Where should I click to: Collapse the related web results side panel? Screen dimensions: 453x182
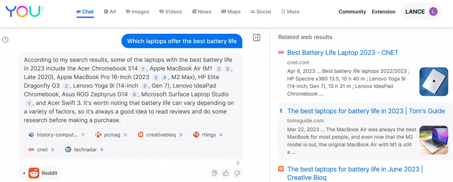[x=257, y=38]
